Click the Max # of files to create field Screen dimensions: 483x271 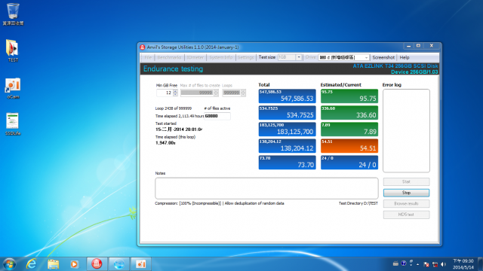pyautogui.click(x=197, y=93)
